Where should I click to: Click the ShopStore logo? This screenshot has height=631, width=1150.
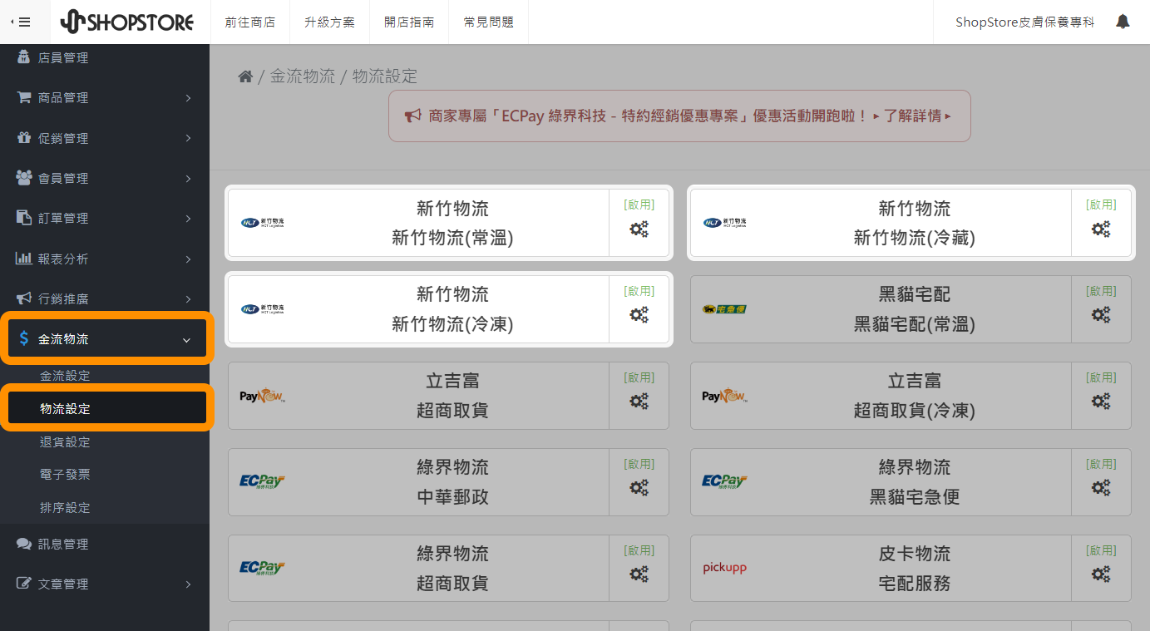127,22
